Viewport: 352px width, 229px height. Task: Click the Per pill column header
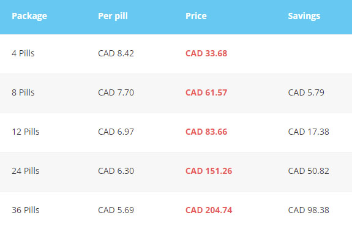[113, 16]
